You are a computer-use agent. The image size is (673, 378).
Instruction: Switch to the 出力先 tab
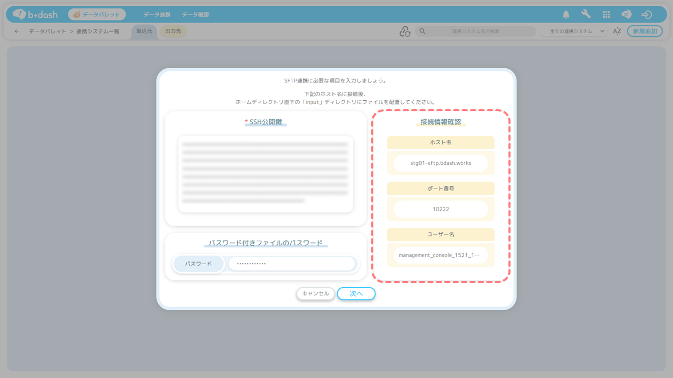173,31
